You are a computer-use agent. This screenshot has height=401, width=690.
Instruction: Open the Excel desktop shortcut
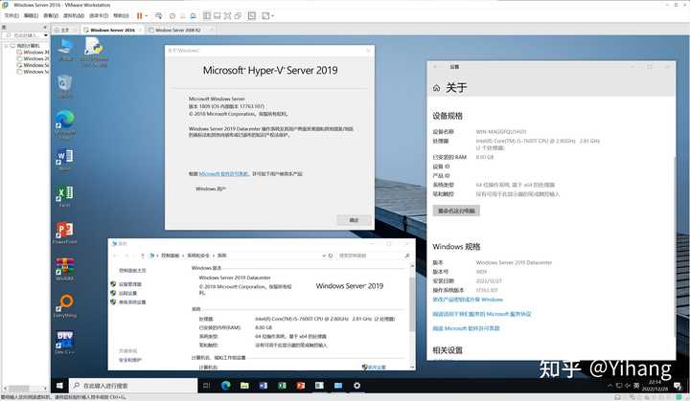pos(65,196)
